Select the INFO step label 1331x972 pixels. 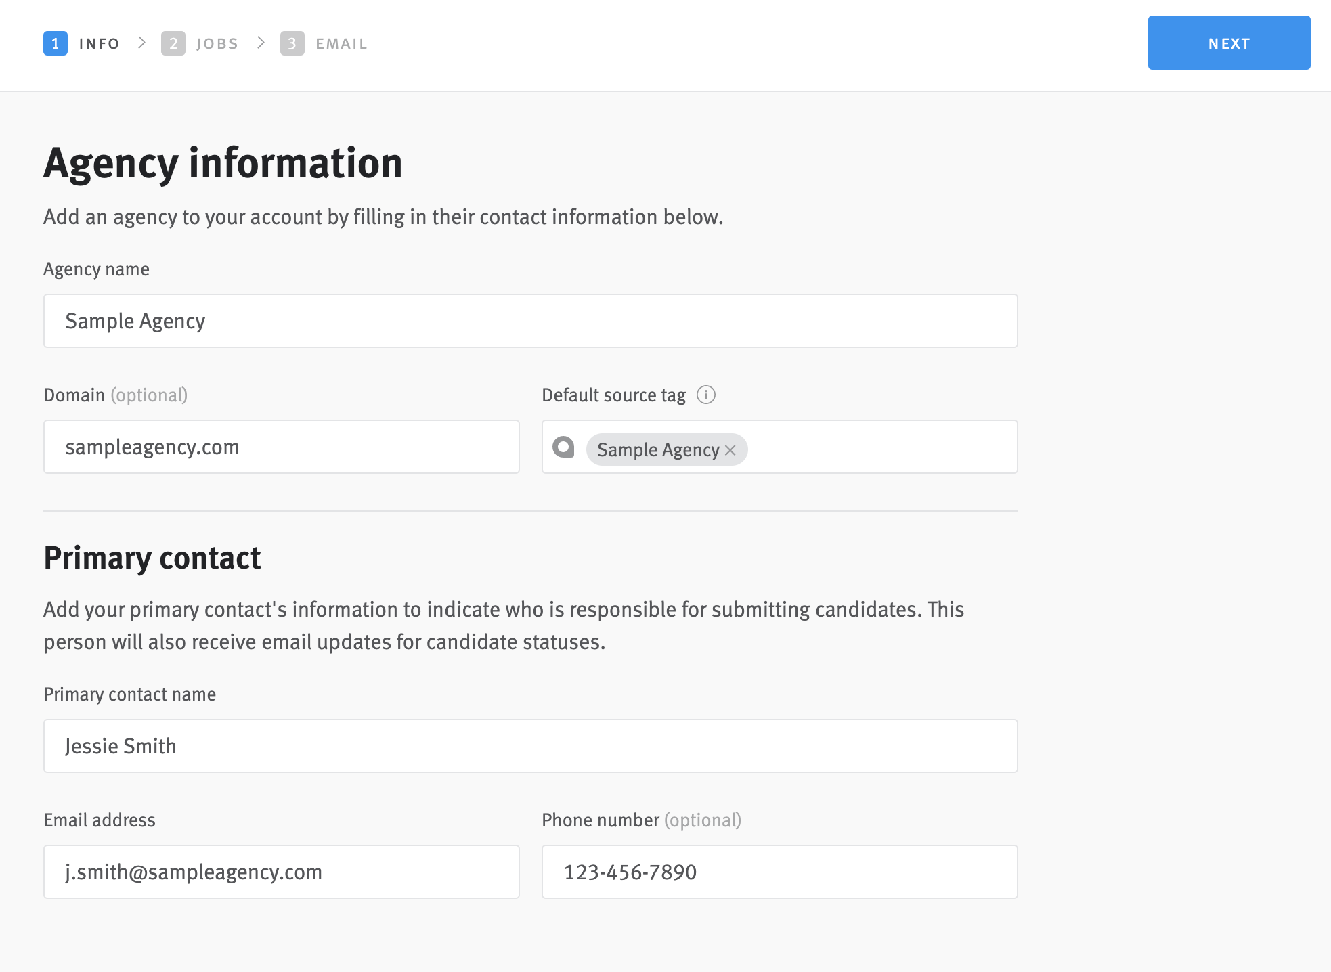pyautogui.click(x=99, y=43)
